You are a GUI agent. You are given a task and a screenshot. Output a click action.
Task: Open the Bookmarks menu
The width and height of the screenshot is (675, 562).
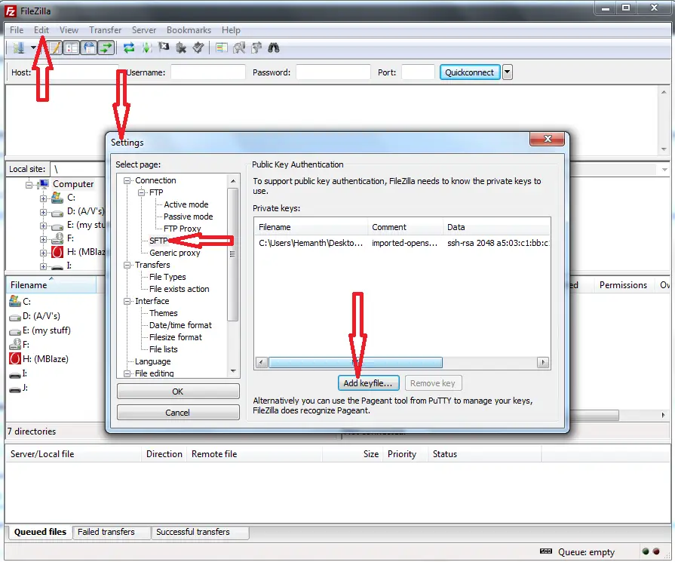189,30
